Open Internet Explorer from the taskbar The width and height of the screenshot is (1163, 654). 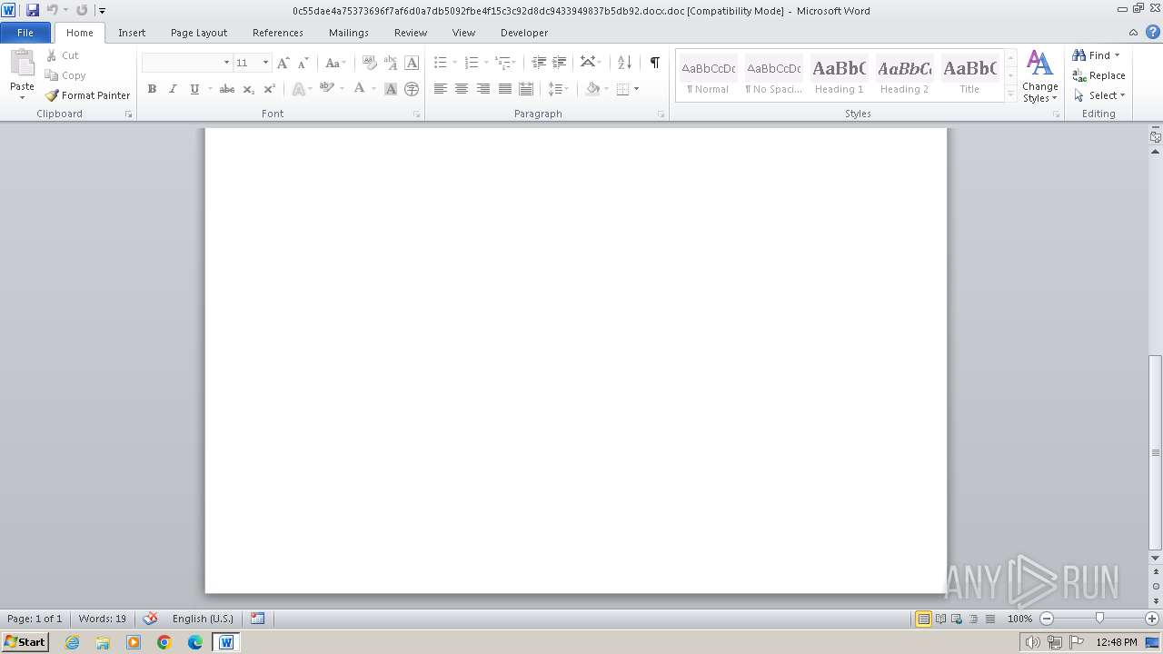pyautogui.click(x=72, y=642)
